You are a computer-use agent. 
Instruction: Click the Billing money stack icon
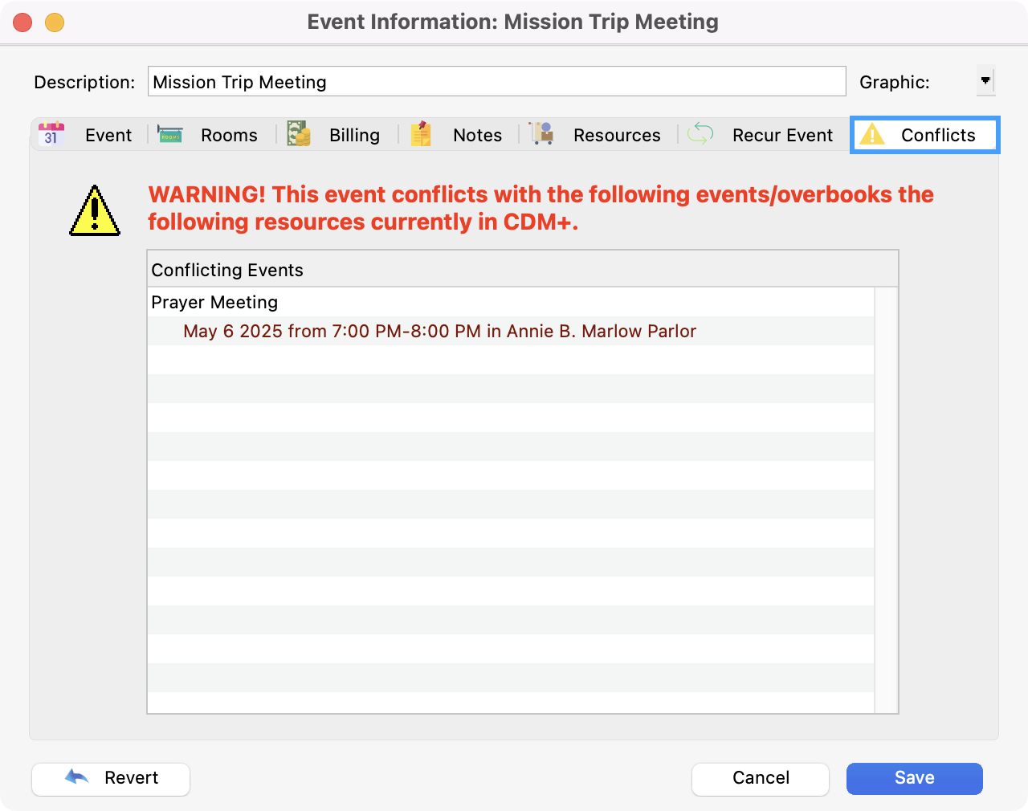click(299, 134)
